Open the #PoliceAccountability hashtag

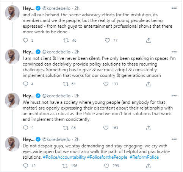(64, 157)
